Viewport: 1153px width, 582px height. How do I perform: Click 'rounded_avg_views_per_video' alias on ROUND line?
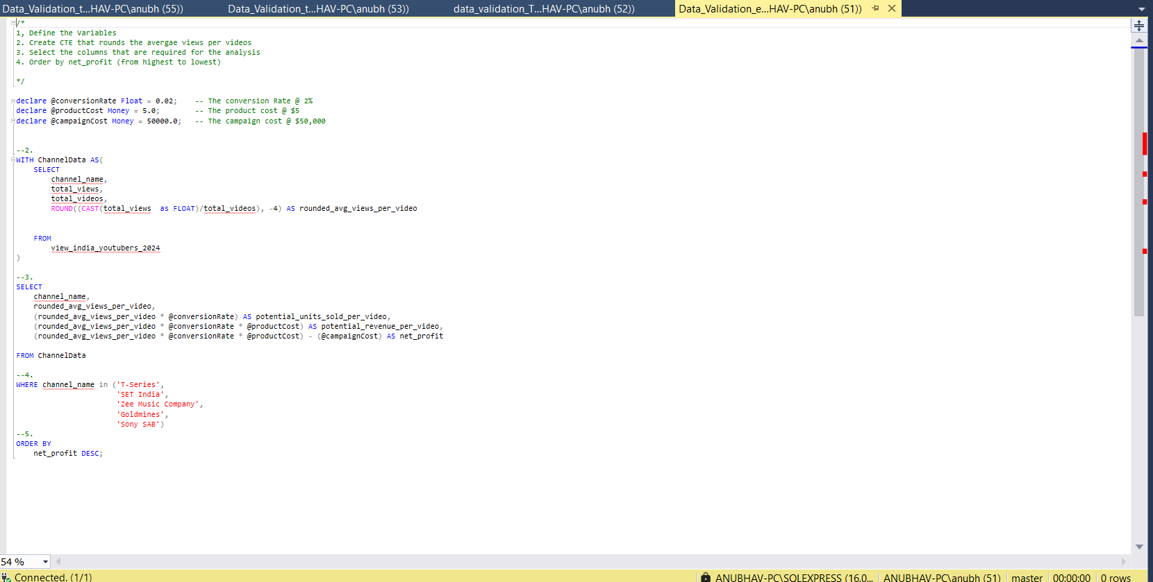click(358, 209)
